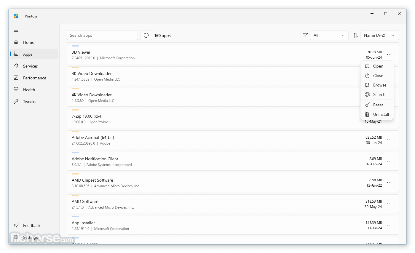
Task: Click Uninstall in the context menu
Action: 377,114
